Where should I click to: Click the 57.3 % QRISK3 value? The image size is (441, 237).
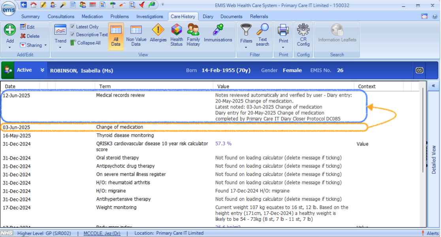(x=223, y=144)
